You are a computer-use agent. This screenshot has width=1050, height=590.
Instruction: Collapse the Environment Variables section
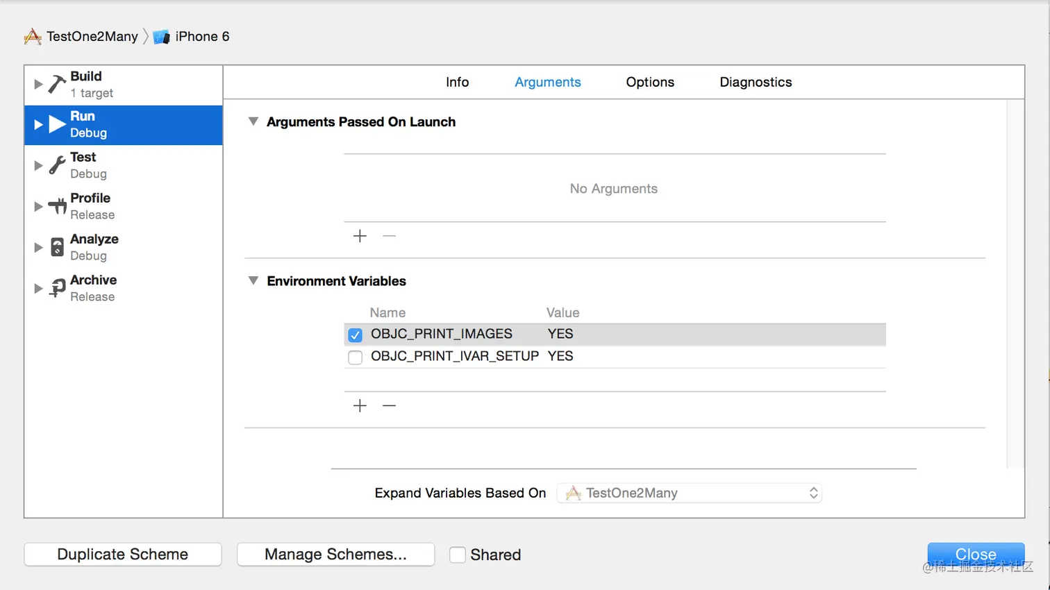(x=253, y=280)
